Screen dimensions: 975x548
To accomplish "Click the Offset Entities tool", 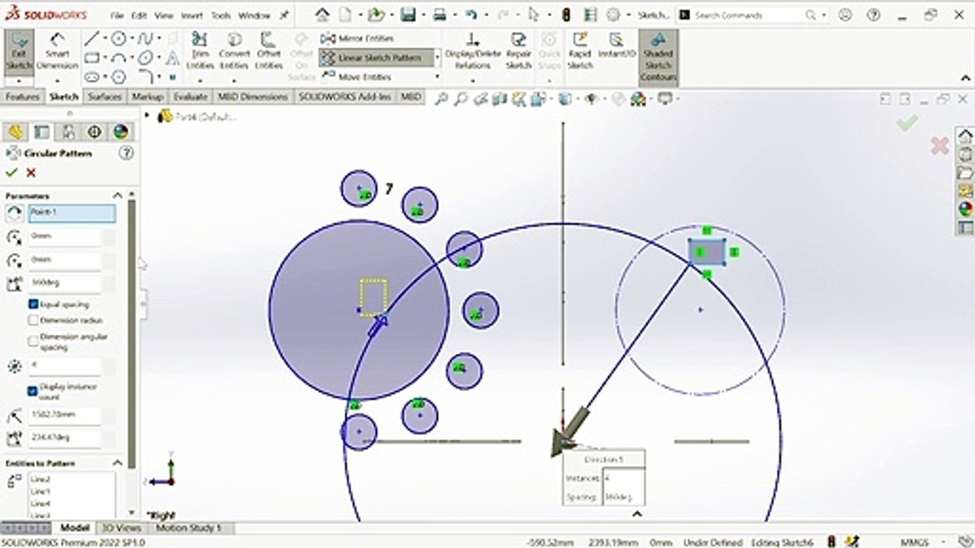I will pos(269,50).
